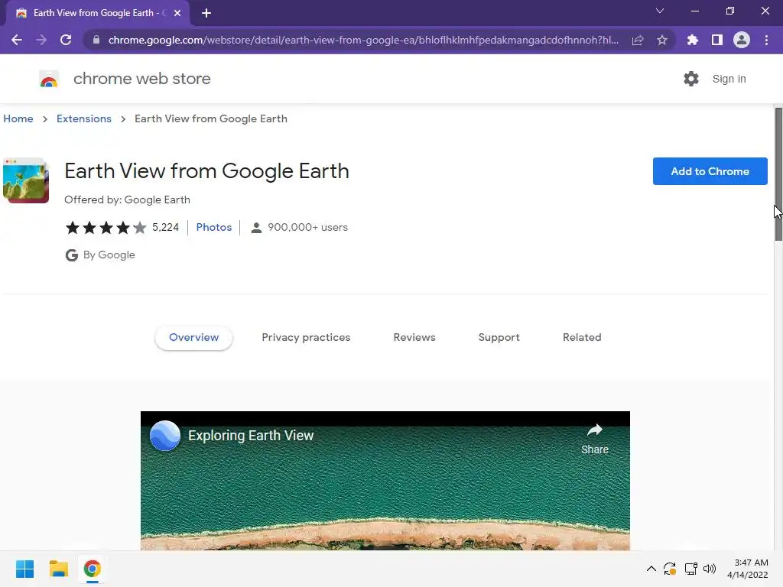This screenshot has height=587, width=783.
Task: Reload the current page
Action: [66, 40]
